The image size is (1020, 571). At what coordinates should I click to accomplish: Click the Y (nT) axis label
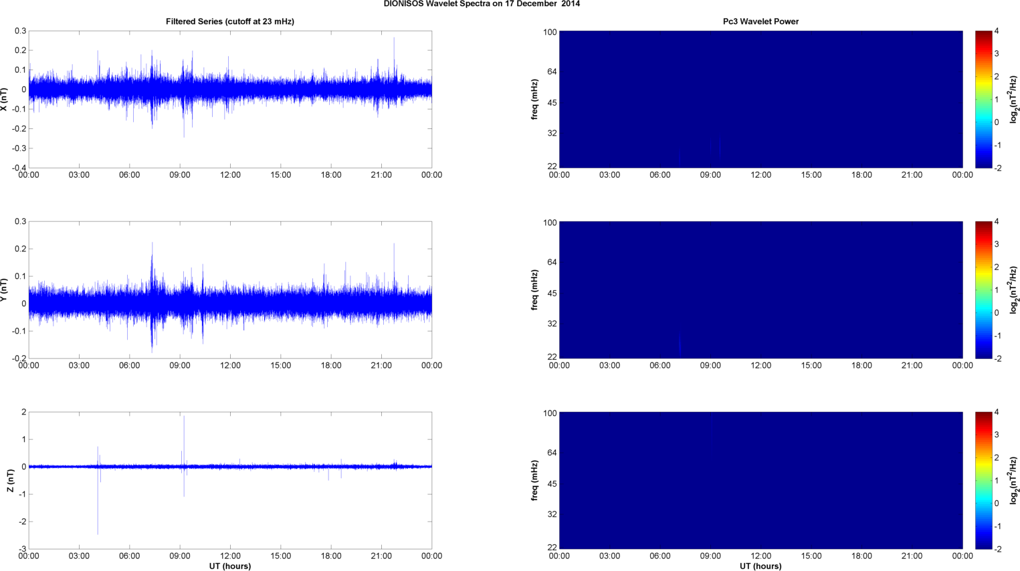(5, 290)
